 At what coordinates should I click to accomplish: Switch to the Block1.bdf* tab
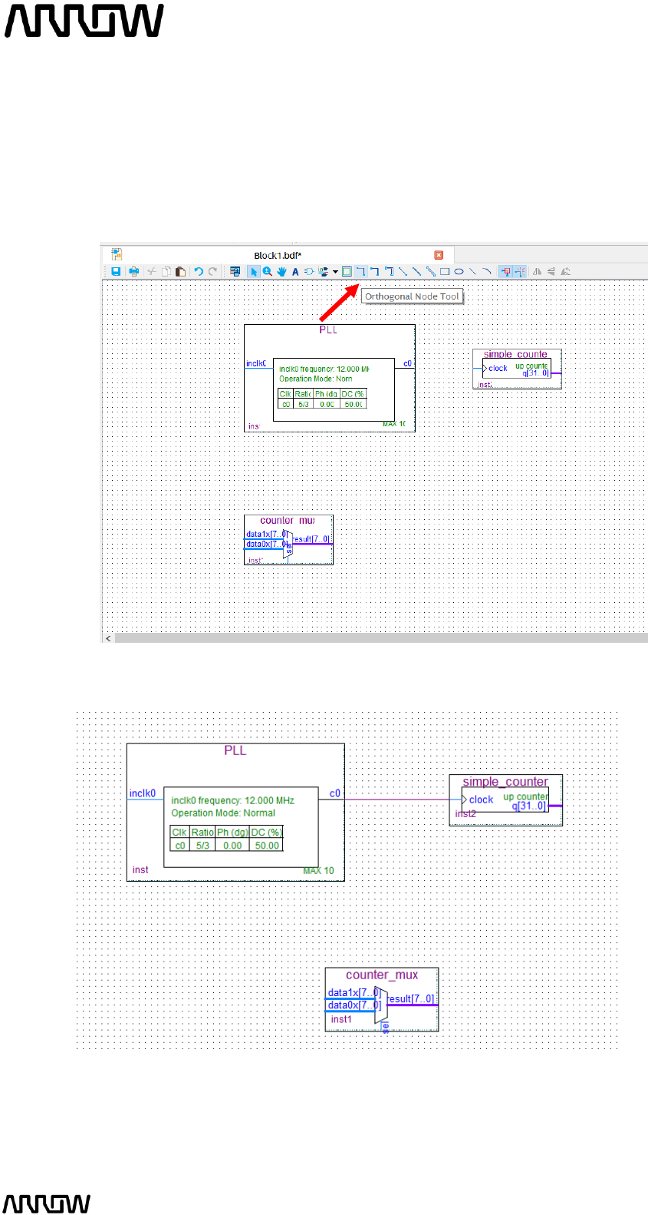click(x=278, y=255)
